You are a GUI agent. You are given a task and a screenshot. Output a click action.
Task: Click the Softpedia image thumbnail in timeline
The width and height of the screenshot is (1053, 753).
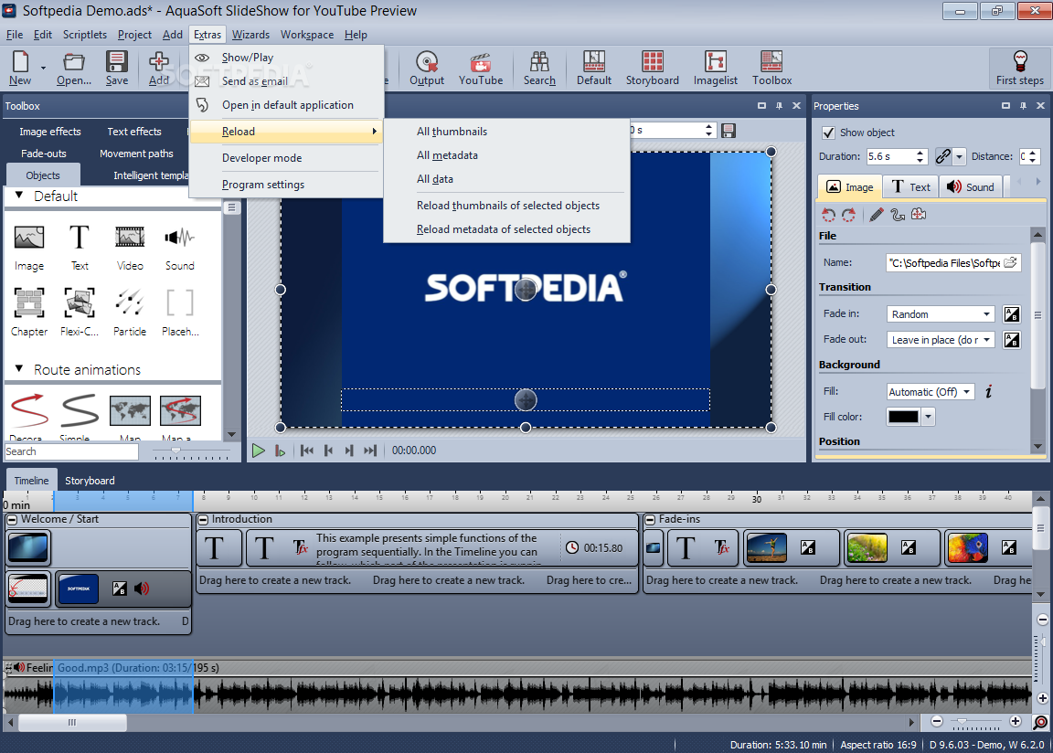point(79,589)
